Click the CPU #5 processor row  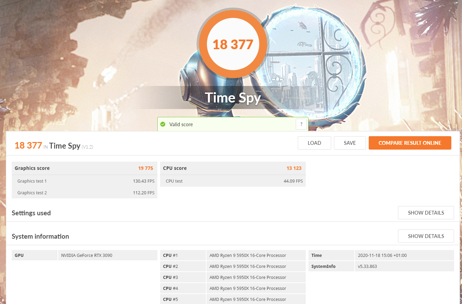tap(233, 299)
